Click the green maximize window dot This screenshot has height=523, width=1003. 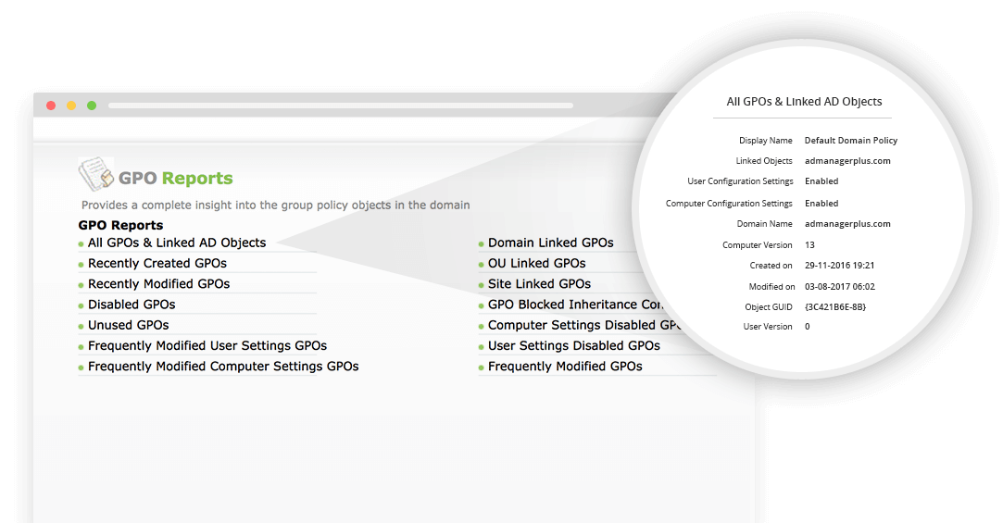tap(92, 106)
